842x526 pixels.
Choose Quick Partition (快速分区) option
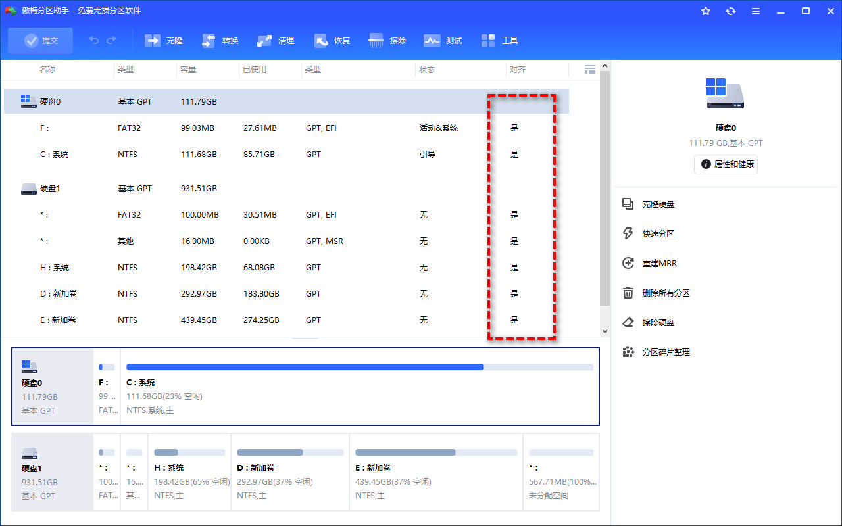click(658, 234)
